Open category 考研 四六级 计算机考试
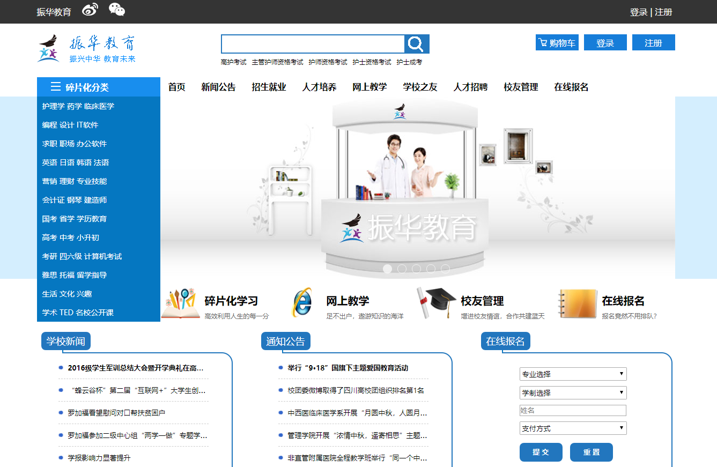Screen dimensions: 717x467 (99, 256)
